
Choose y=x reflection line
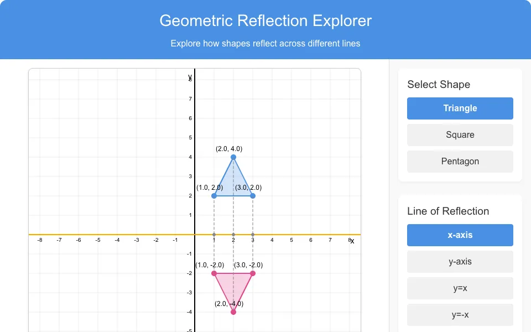tap(460, 288)
